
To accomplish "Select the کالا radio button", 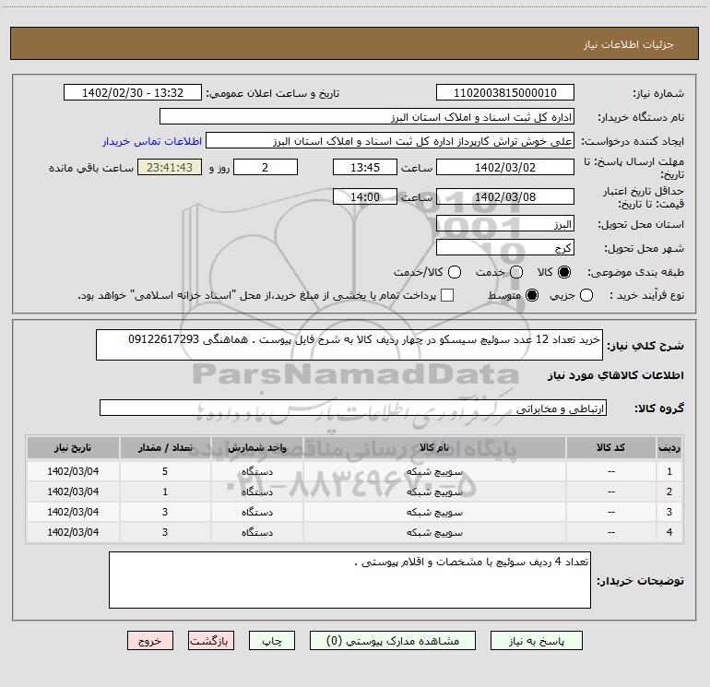I will tap(564, 272).
